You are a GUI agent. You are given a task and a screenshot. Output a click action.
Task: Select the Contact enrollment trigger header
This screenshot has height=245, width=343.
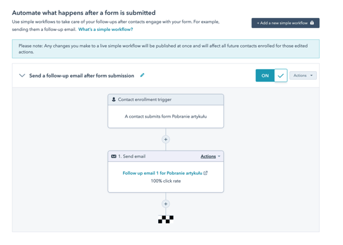coord(166,99)
